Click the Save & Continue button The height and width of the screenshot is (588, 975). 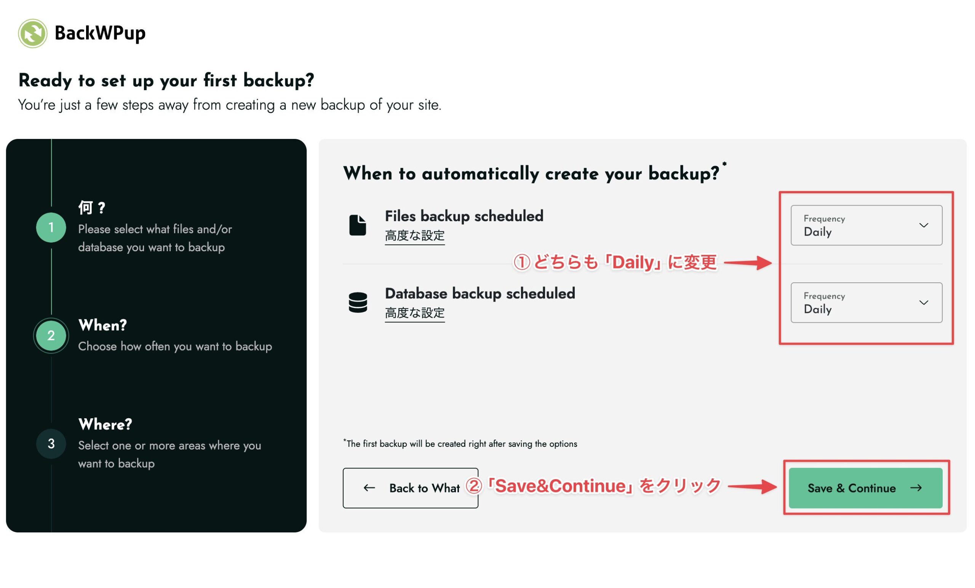click(x=866, y=488)
